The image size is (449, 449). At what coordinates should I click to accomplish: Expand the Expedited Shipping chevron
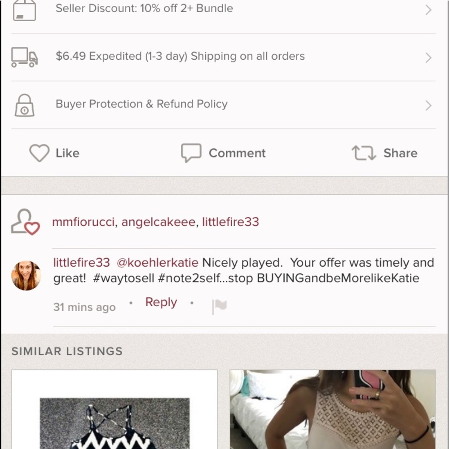[428, 57]
